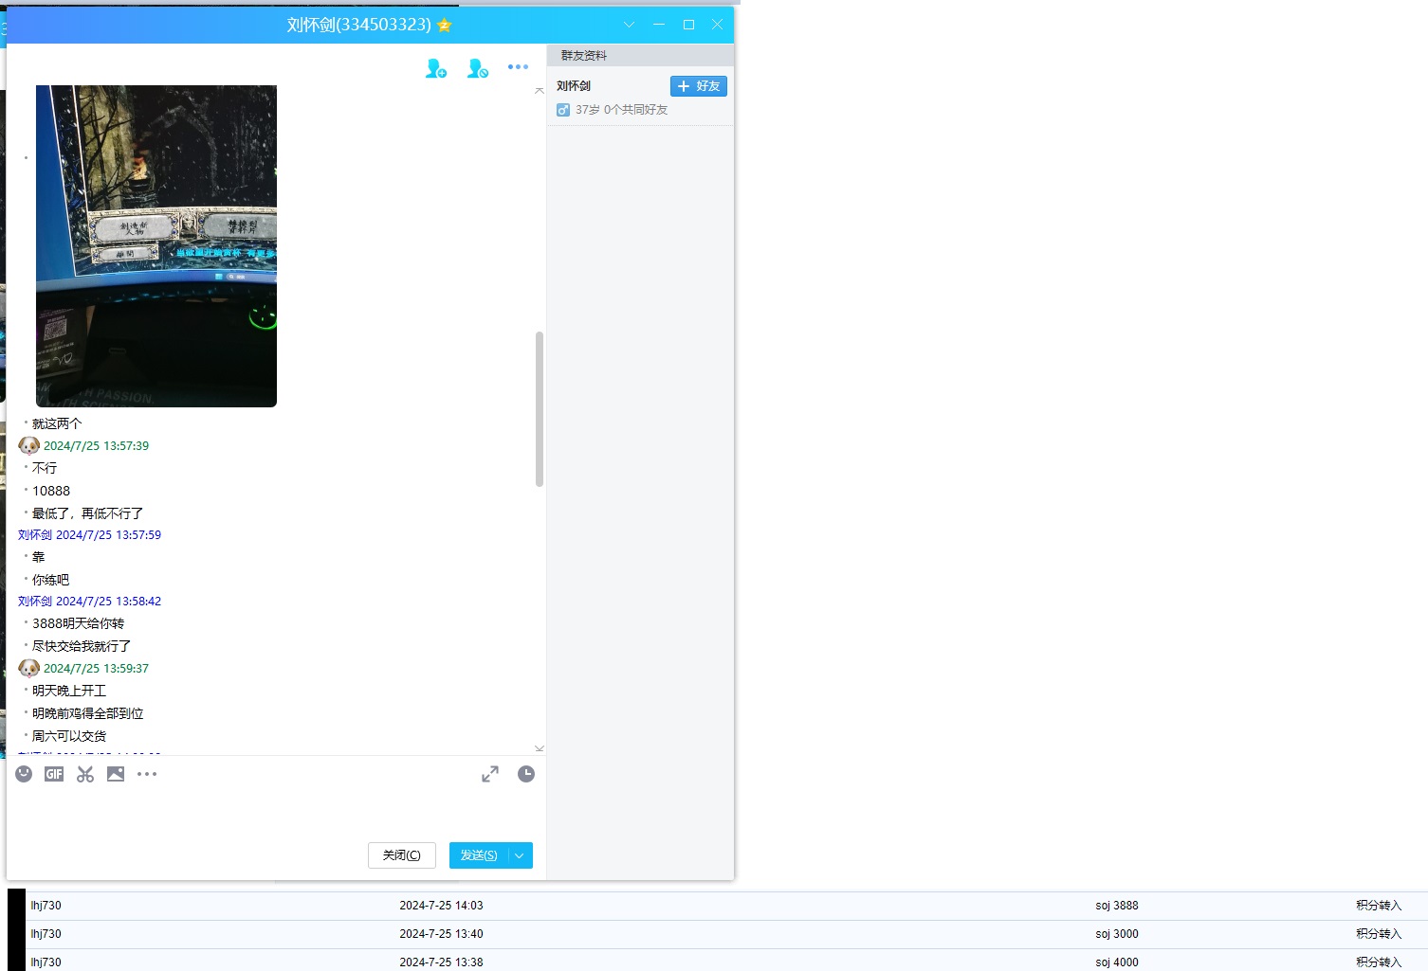Click the chat vertical scrollbar handle
The width and height of the screenshot is (1428, 971).
540,408
